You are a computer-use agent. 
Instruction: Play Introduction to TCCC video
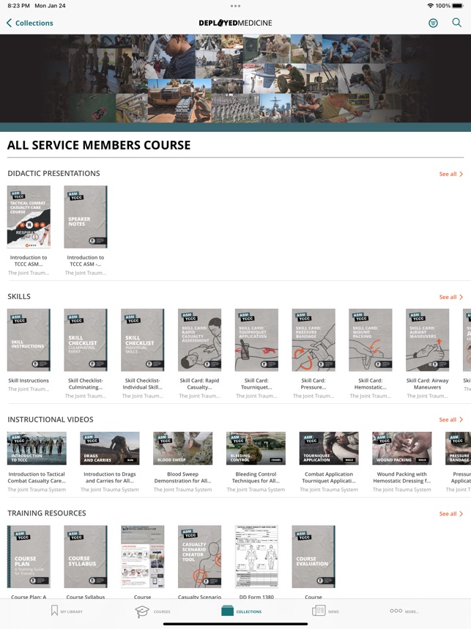tap(37, 448)
